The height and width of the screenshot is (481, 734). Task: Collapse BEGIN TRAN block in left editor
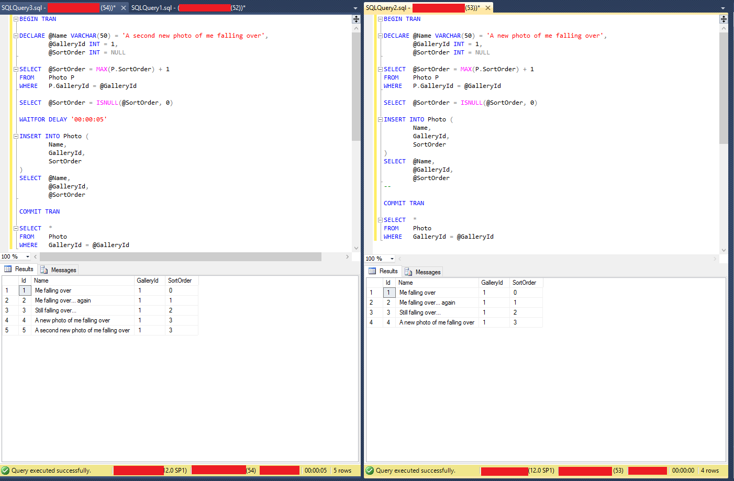[16, 19]
